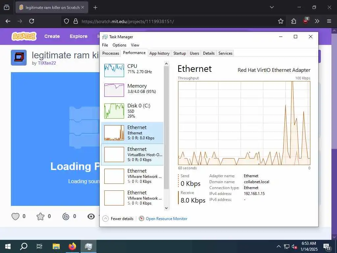Open Windows taskbar search
337x253 pixels.
point(24,246)
